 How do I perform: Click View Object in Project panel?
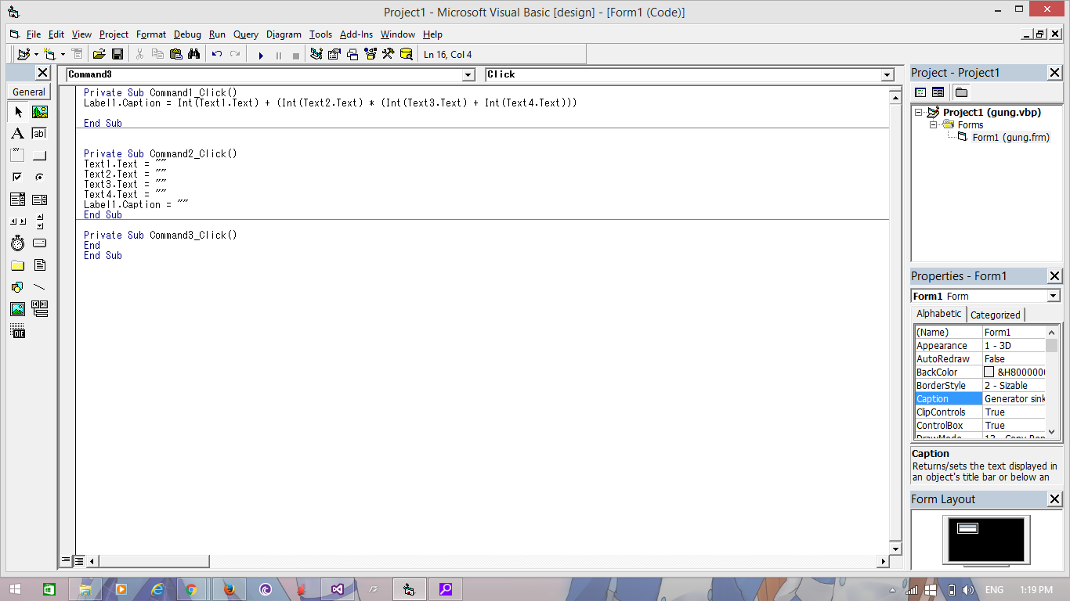(x=938, y=92)
